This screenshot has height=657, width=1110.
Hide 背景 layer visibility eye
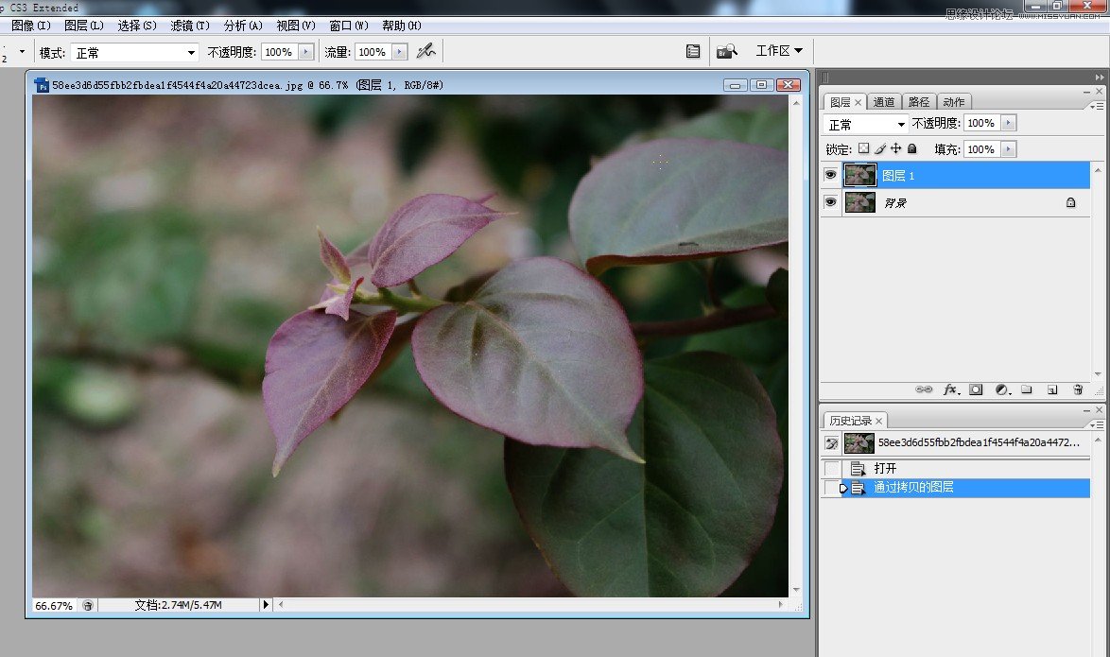coord(831,202)
